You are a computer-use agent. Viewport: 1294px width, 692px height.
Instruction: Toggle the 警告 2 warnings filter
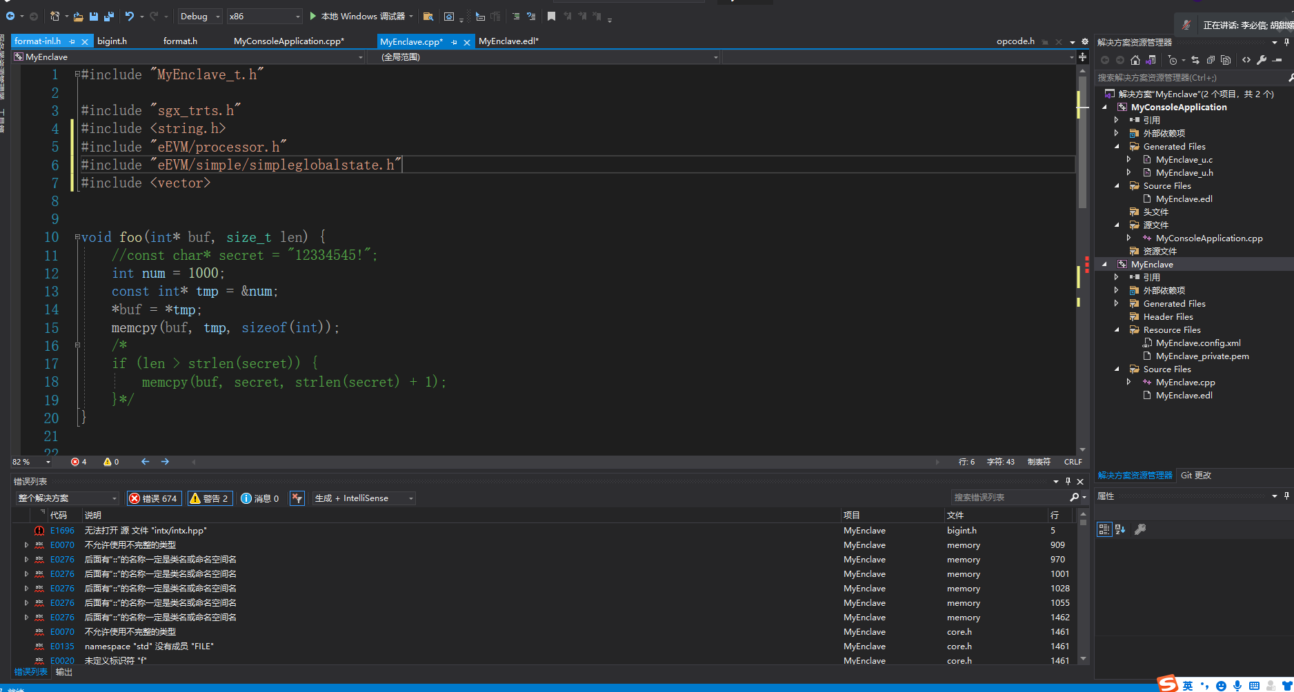click(x=210, y=498)
